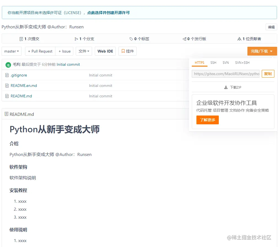The width and height of the screenshot is (278, 247).
Task: Open the master branch dropdown
Action: tap(12, 51)
